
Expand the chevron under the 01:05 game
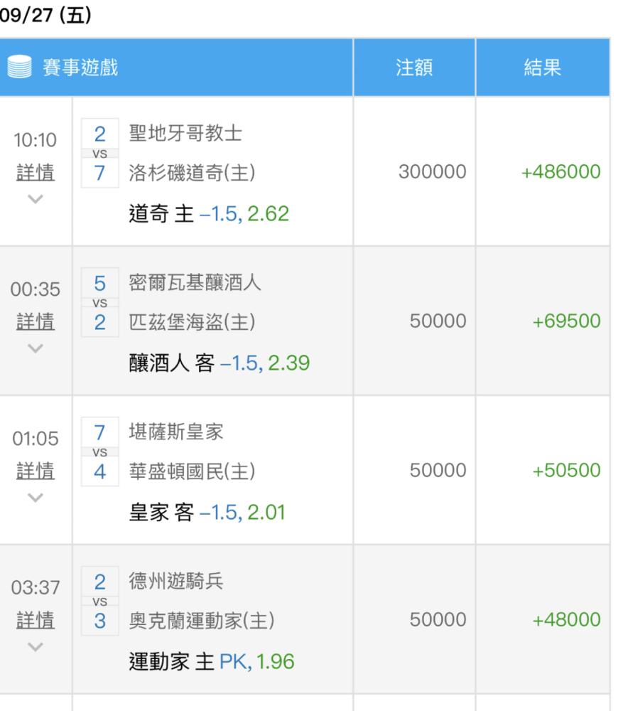tap(36, 497)
